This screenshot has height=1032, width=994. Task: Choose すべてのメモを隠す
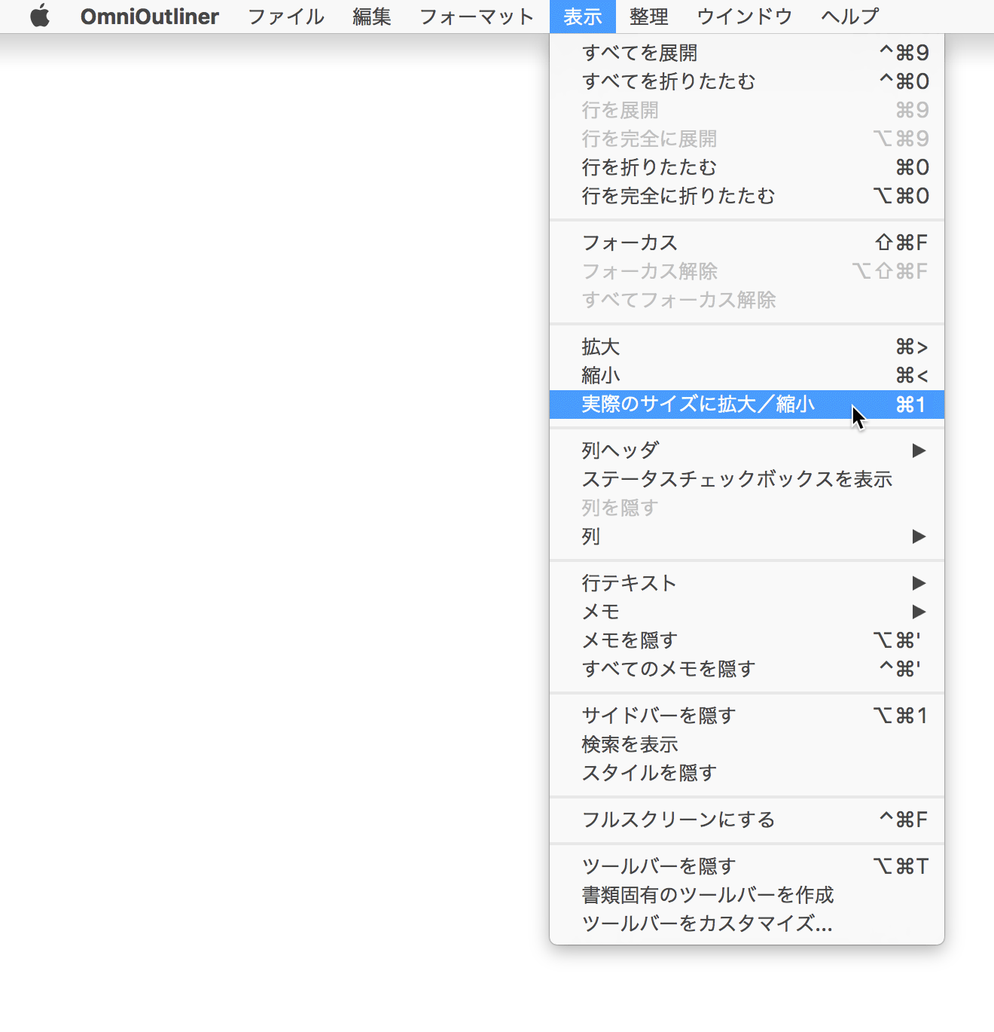[x=747, y=669]
